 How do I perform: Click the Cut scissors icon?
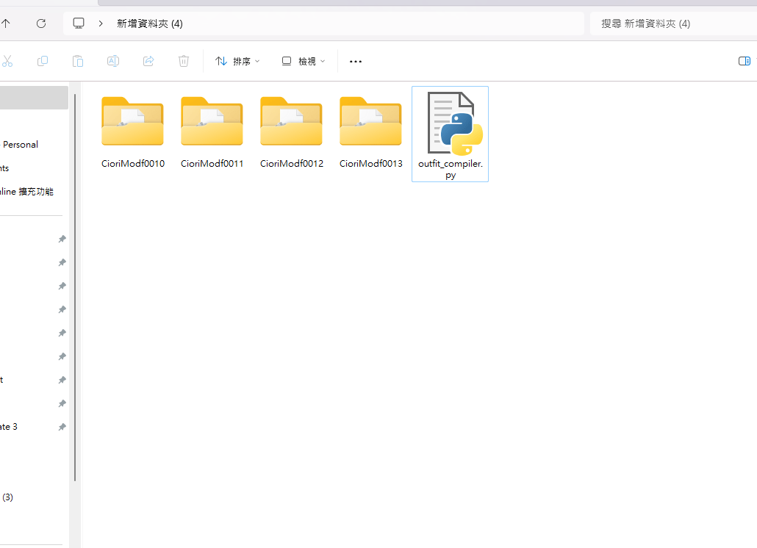(x=7, y=61)
